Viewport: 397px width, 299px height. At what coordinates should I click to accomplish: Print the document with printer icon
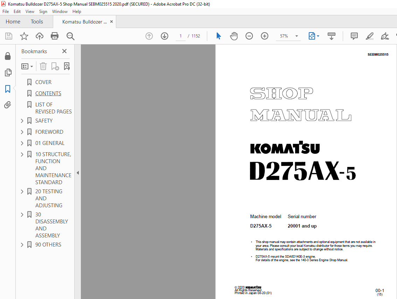(x=55, y=36)
